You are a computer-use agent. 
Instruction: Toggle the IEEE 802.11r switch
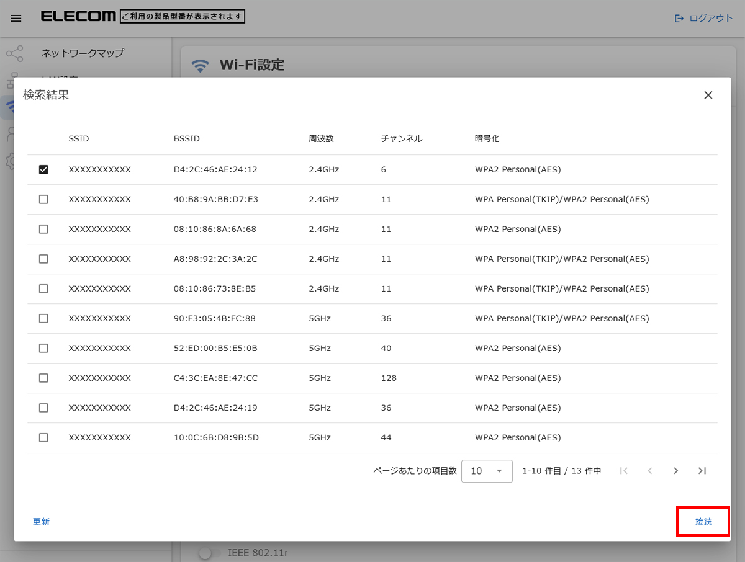pos(209,553)
